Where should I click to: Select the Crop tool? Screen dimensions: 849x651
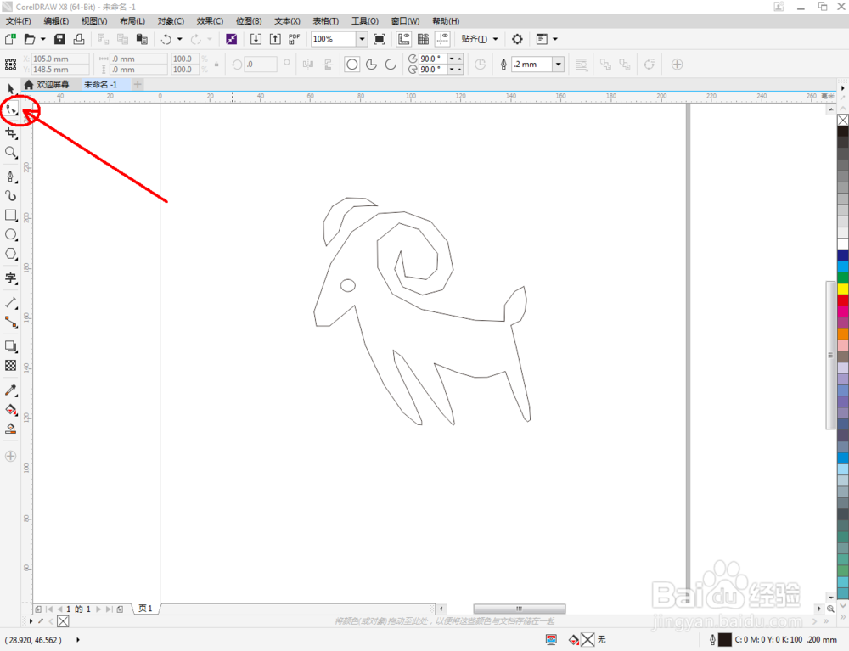click(11, 132)
